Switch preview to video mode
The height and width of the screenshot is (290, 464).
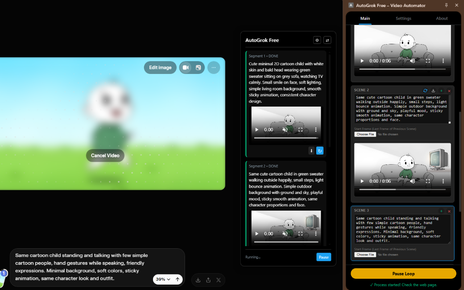186,67
